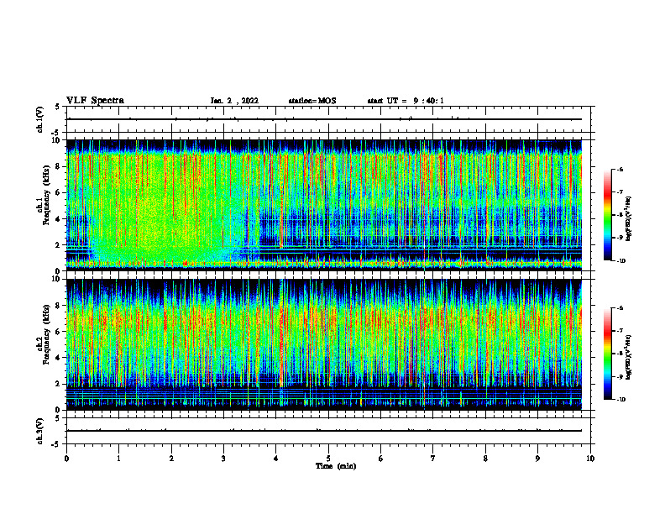
Task: Click the "-8" label on ch.2 color bar
Action: tap(620, 354)
